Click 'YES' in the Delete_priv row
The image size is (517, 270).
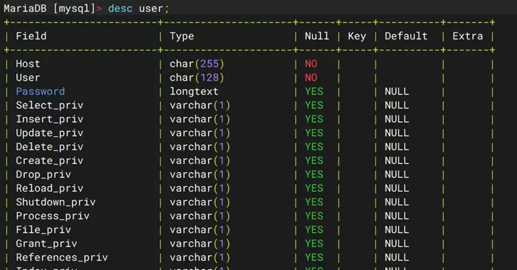(314, 147)
